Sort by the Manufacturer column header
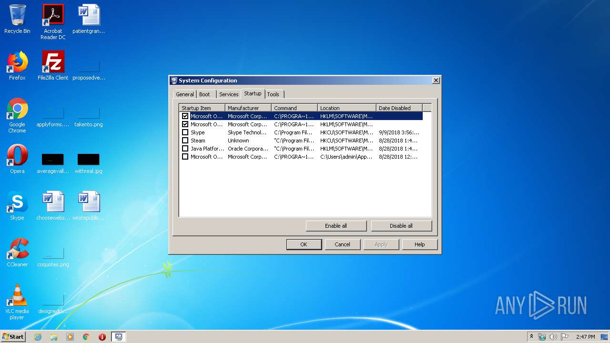This screenshot has width=610, height=343. tap(248, 108)
